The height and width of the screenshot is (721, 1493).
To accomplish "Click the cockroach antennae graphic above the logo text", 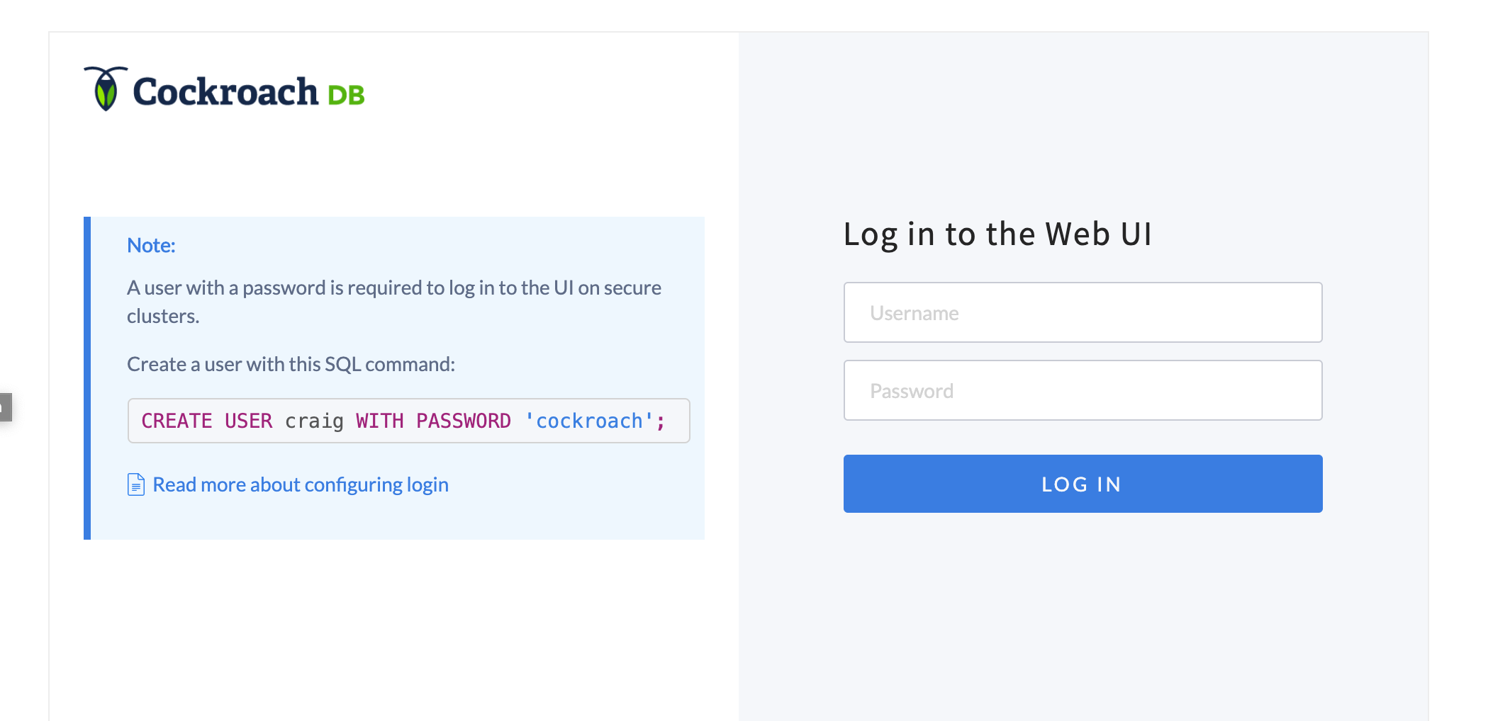I will point(106,71).
